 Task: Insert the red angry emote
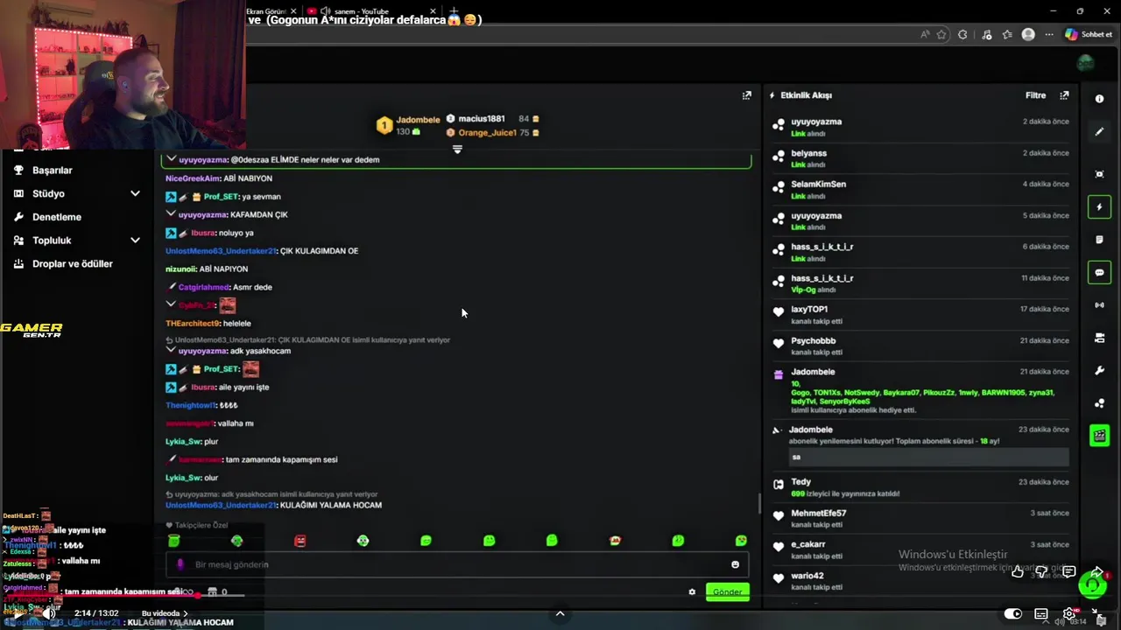pyautogui.click(x=300, y=541)
